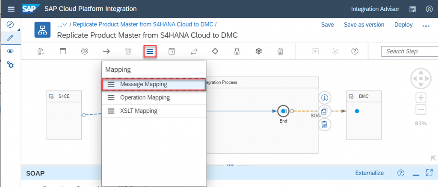Choose Message Mapping from the menu
Image resolution: width=438 pixels, height=187 pixels.
pyautogui.click(x=154, y=84)
